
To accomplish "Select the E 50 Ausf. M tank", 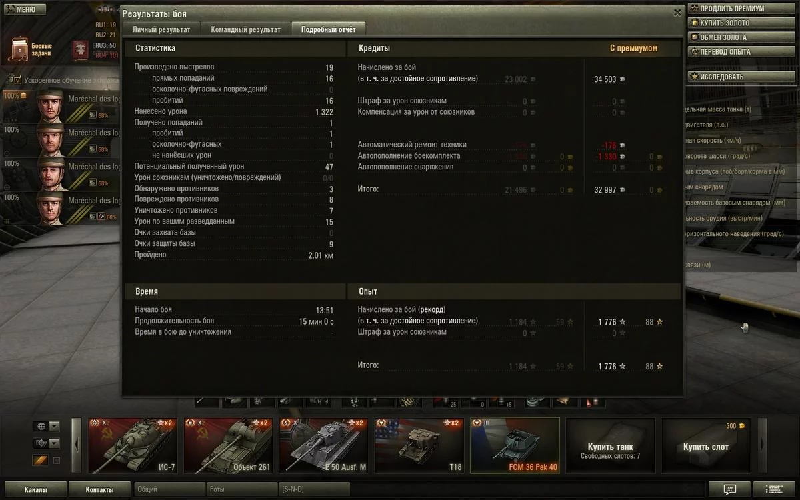I will click(323, 445).
